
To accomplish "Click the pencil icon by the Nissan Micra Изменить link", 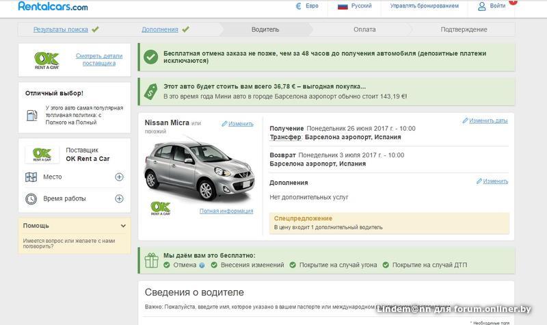I will coord(224,124).
